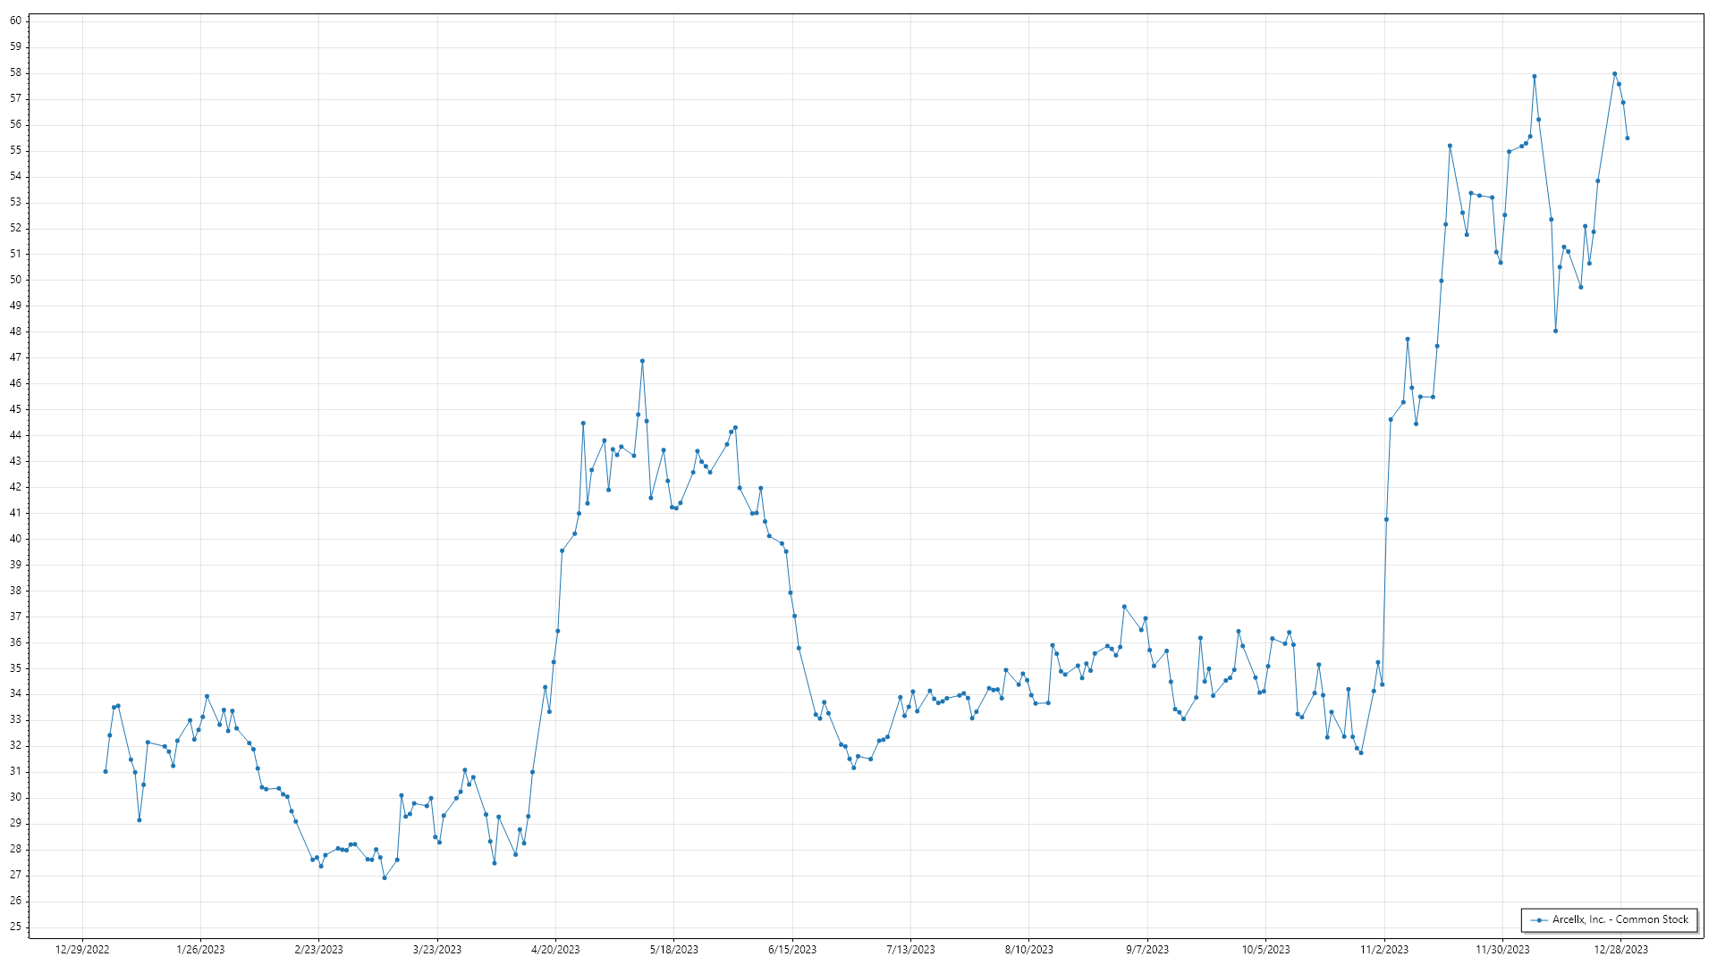Select the 4/20/2023 x-axis date label

[555, 950]
